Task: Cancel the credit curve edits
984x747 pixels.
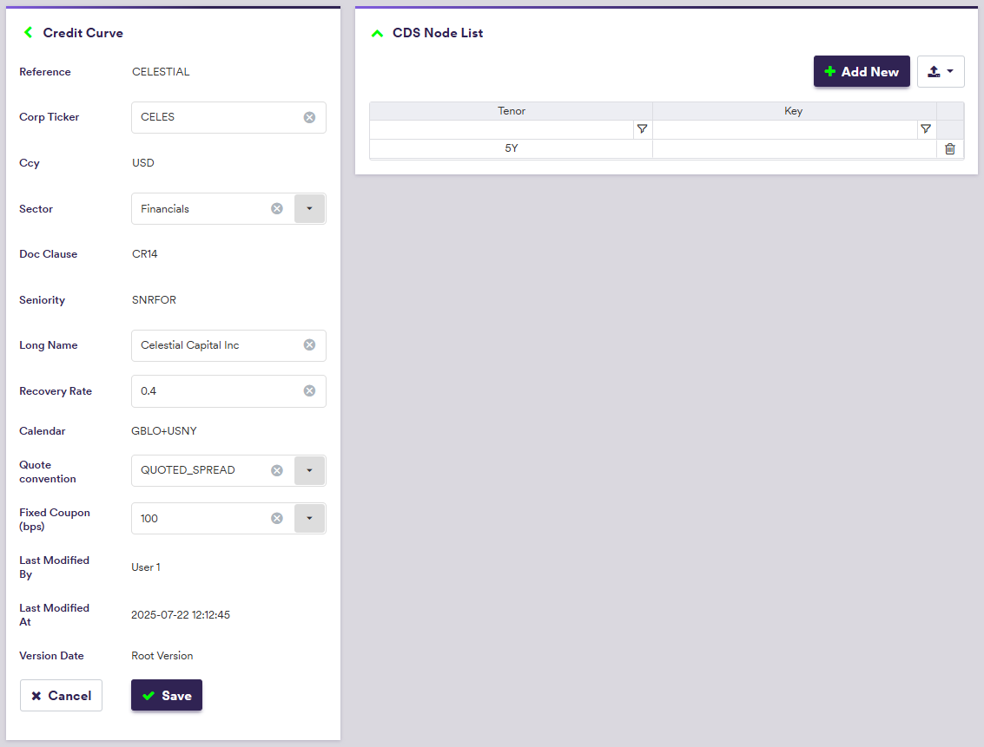Action: click(x=61, y=696)
